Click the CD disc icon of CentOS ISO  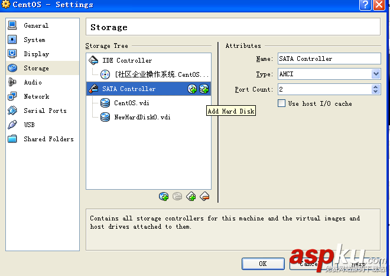(105, 74)
